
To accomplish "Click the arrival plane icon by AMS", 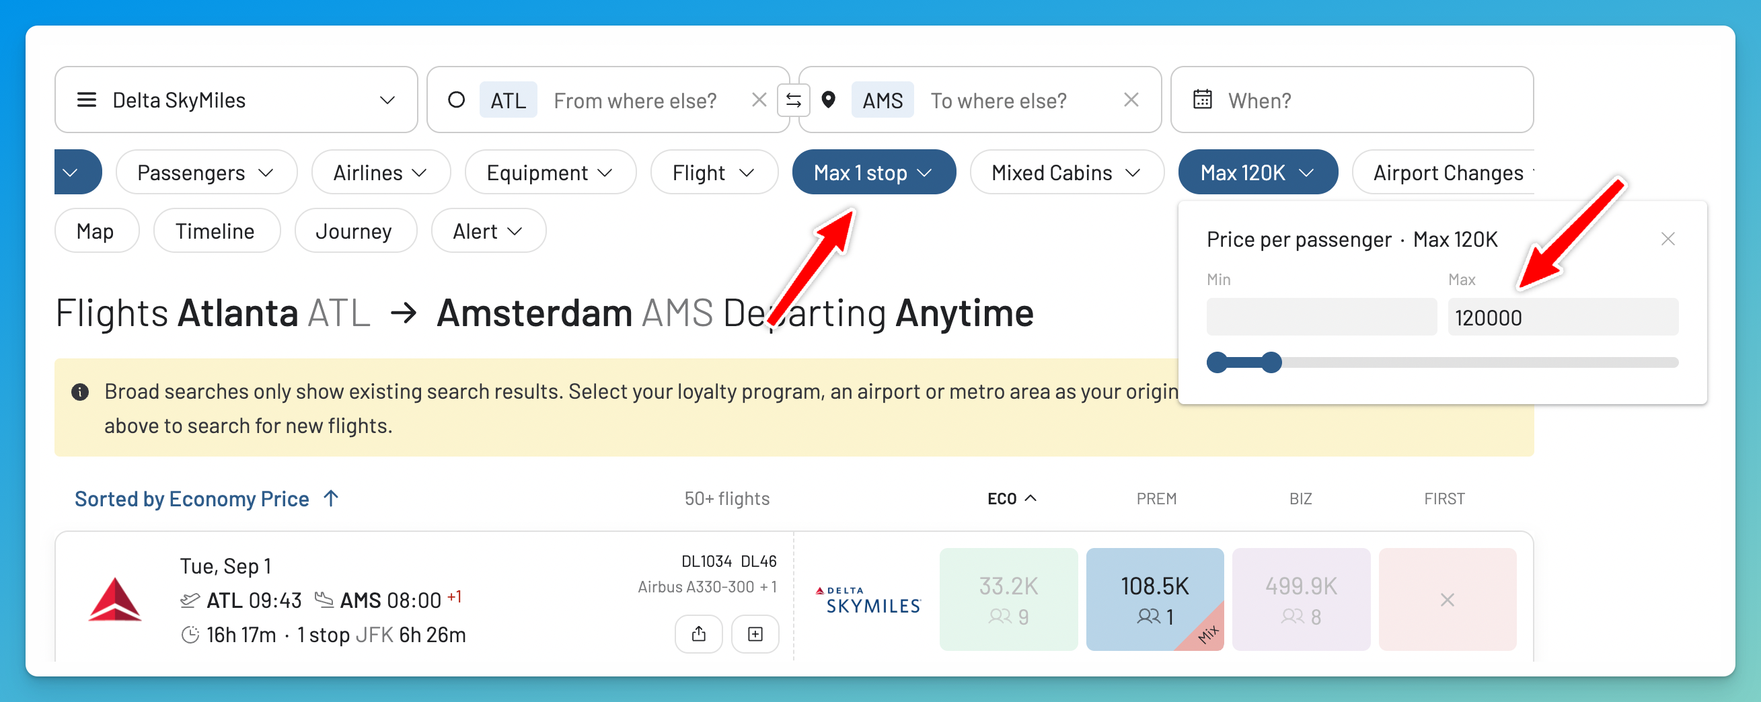I will click(x=324, y=600).
